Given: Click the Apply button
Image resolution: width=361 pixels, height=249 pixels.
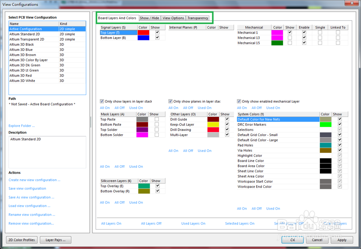Looking at the screenshot, I should pyautogui.click(x=342, y=240).
